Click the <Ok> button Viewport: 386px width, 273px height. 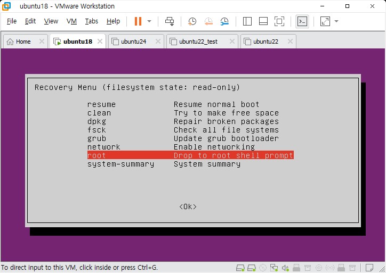point(188,206)
